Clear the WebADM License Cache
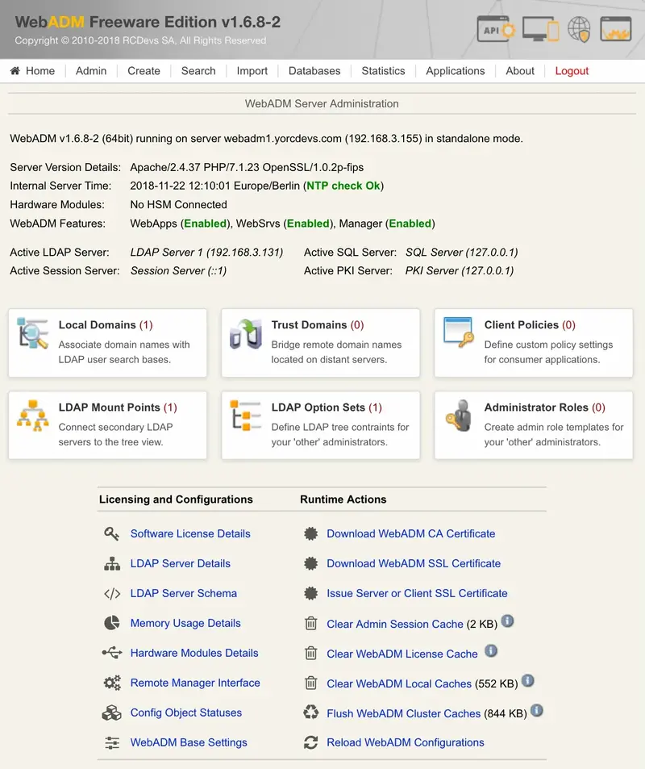 pyautogui.click(x=402, y=654)
